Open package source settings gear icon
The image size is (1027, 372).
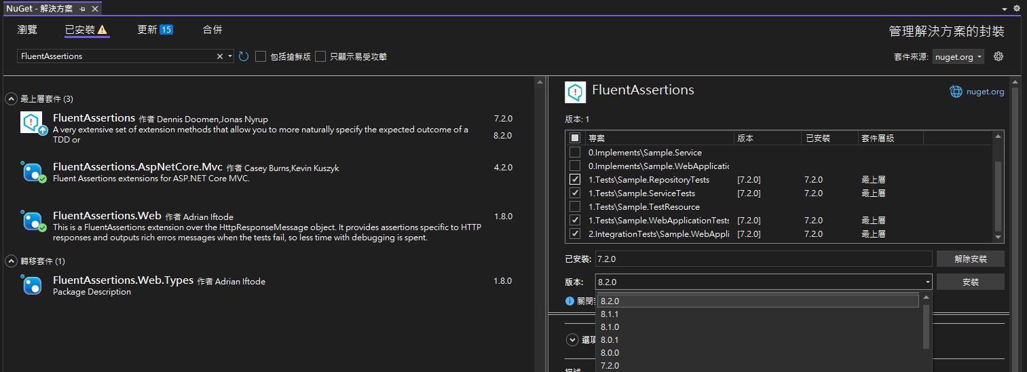(x=998, y=56)
